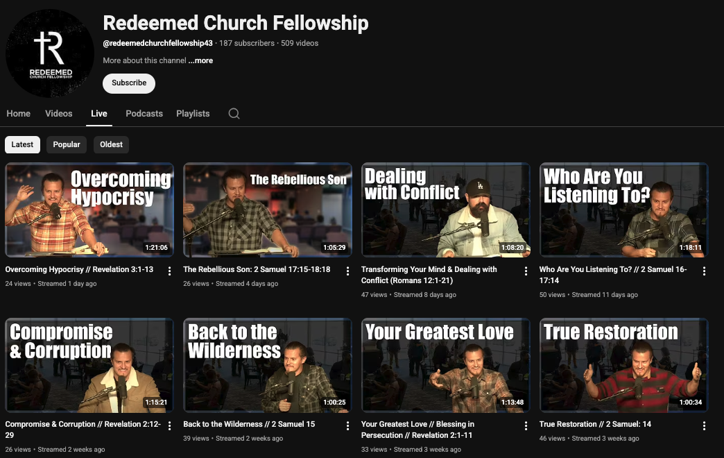This screenshot has width=724, height=458.
Task: Expand channel description with ...more
Action: (200, 60)
